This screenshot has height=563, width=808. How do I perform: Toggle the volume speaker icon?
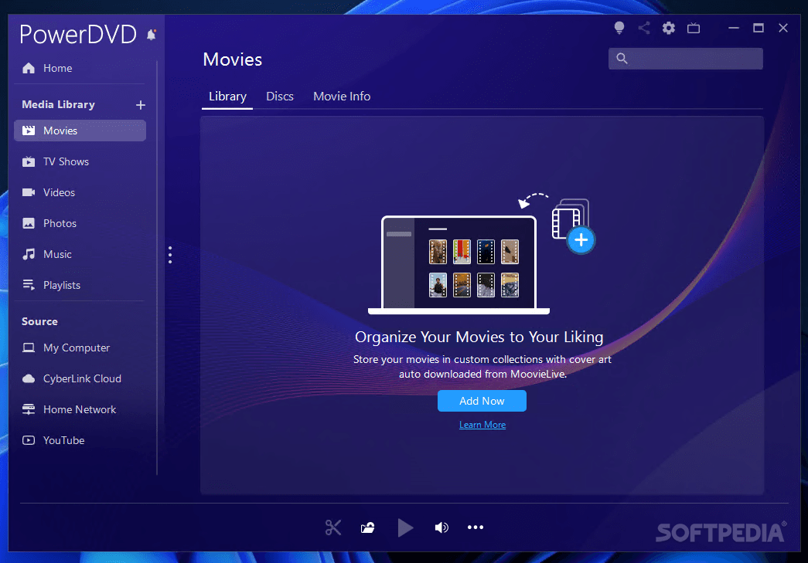(442, 527)
